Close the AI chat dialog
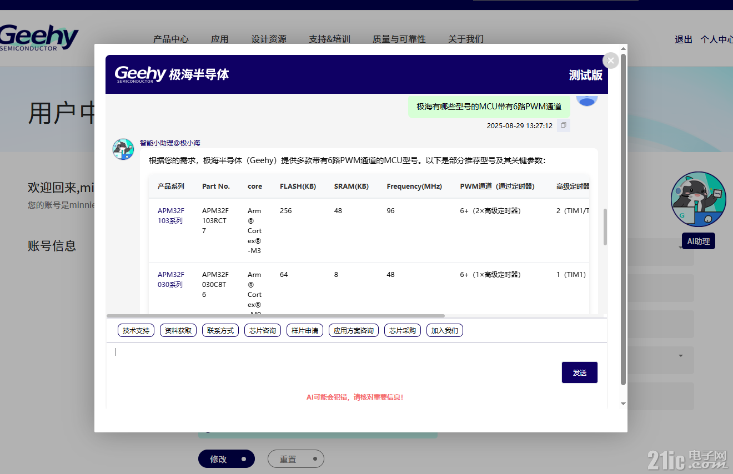The height and width of the screenshot is (474, 733). 611,60
